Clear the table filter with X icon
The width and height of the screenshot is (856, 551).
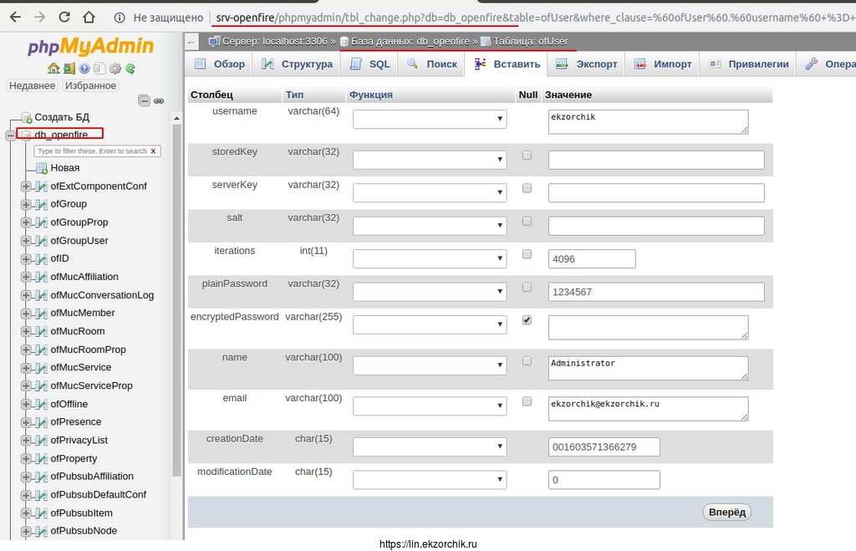[x=153, y=151]
